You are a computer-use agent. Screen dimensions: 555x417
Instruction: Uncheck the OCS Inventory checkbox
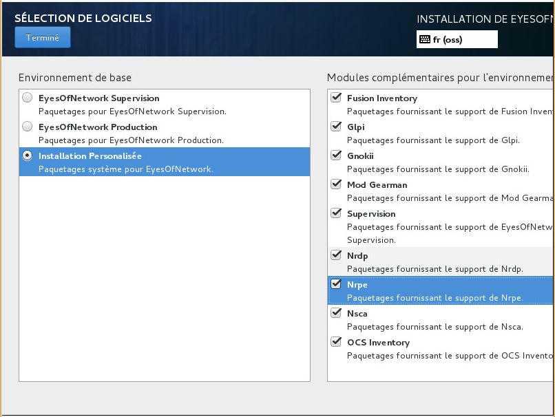(x=336, y=342)
